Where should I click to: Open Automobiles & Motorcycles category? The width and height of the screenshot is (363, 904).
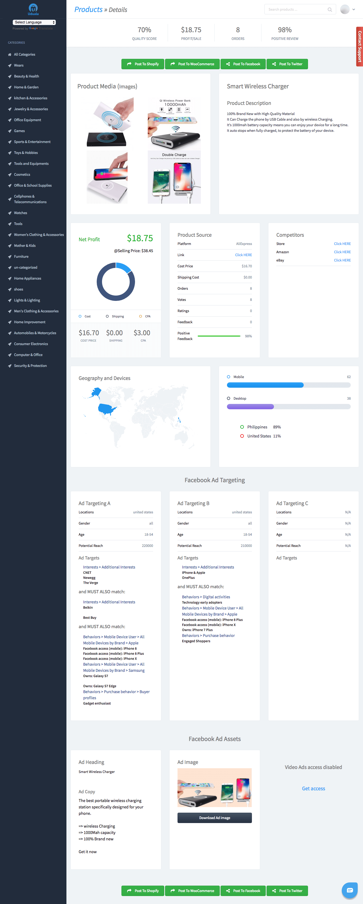[35, 333]
